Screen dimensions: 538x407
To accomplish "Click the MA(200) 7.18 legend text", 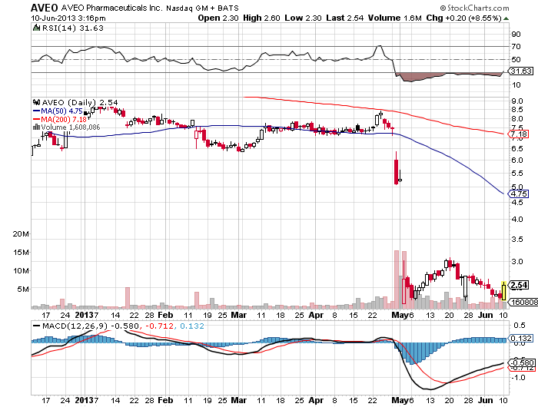I will (x=64, y=119).
